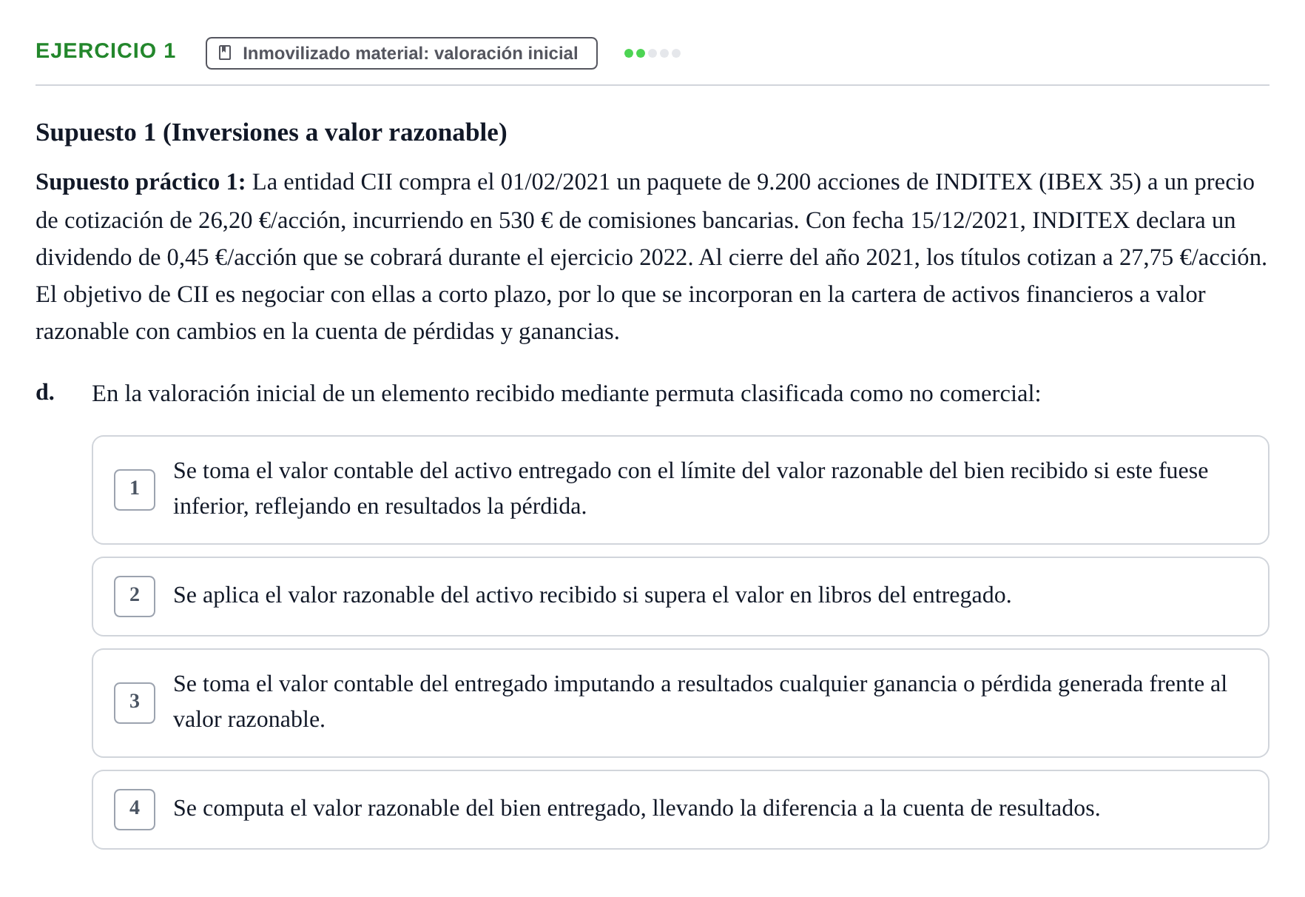Select answer number box 3
Screen dimensions: 1305x897
tap(135, 702)
